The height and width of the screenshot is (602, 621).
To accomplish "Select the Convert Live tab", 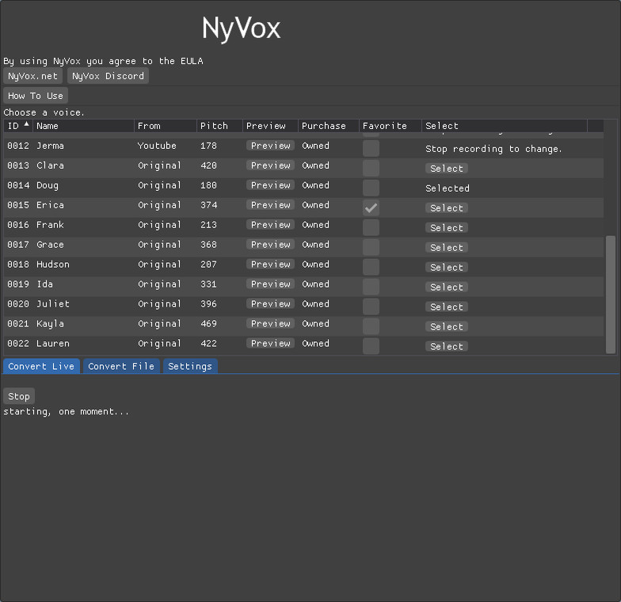I will tap(41, 367).
